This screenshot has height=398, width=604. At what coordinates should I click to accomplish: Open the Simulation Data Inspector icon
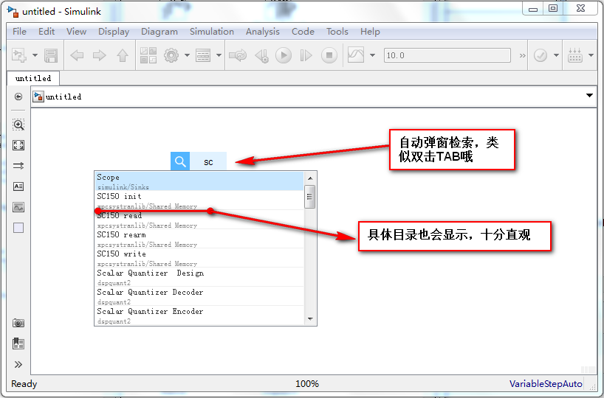click(356, 55)
